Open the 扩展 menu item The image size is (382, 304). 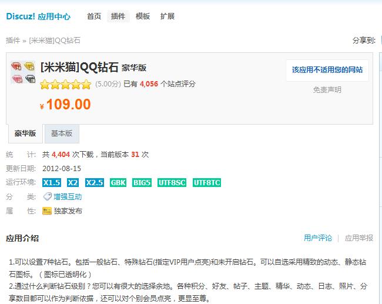pyautogui.click(x=167, y=16)
